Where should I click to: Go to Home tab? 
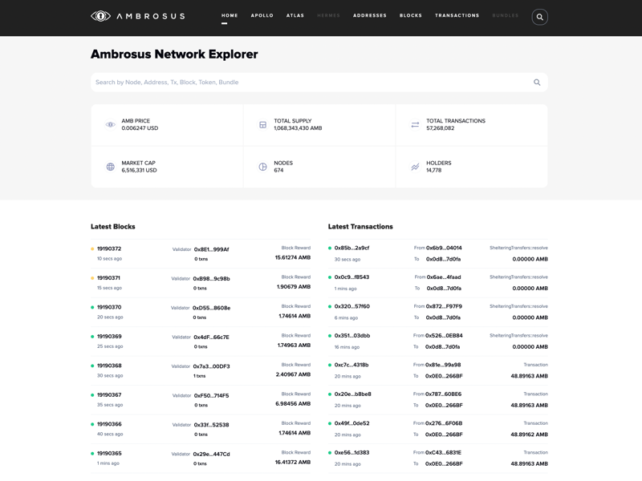(x=230, y=15)
